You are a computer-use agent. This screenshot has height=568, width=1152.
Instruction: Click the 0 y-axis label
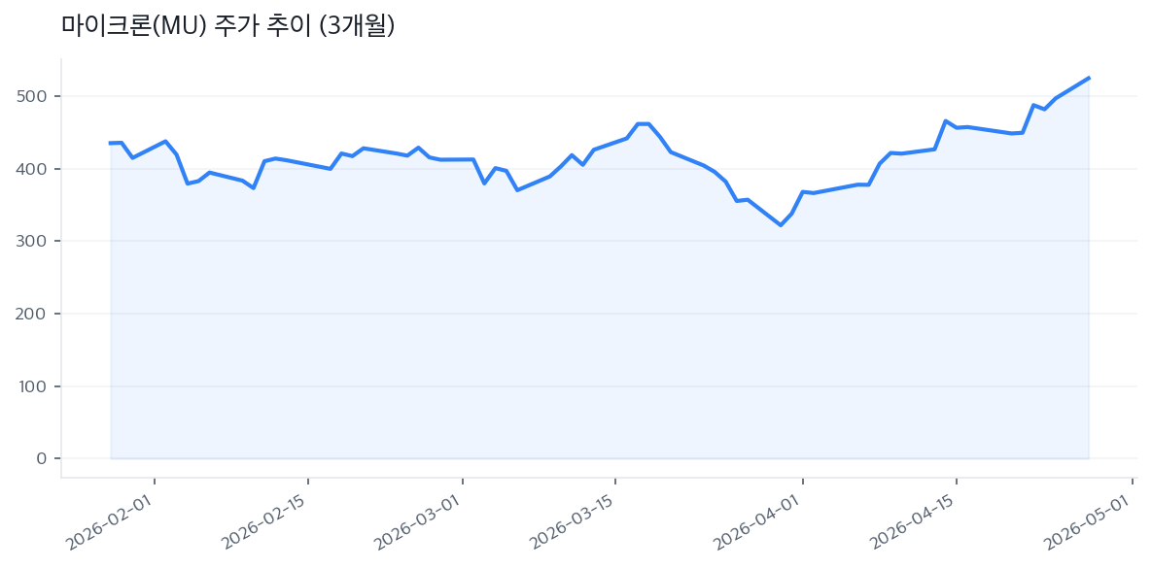tap(41, 458)
